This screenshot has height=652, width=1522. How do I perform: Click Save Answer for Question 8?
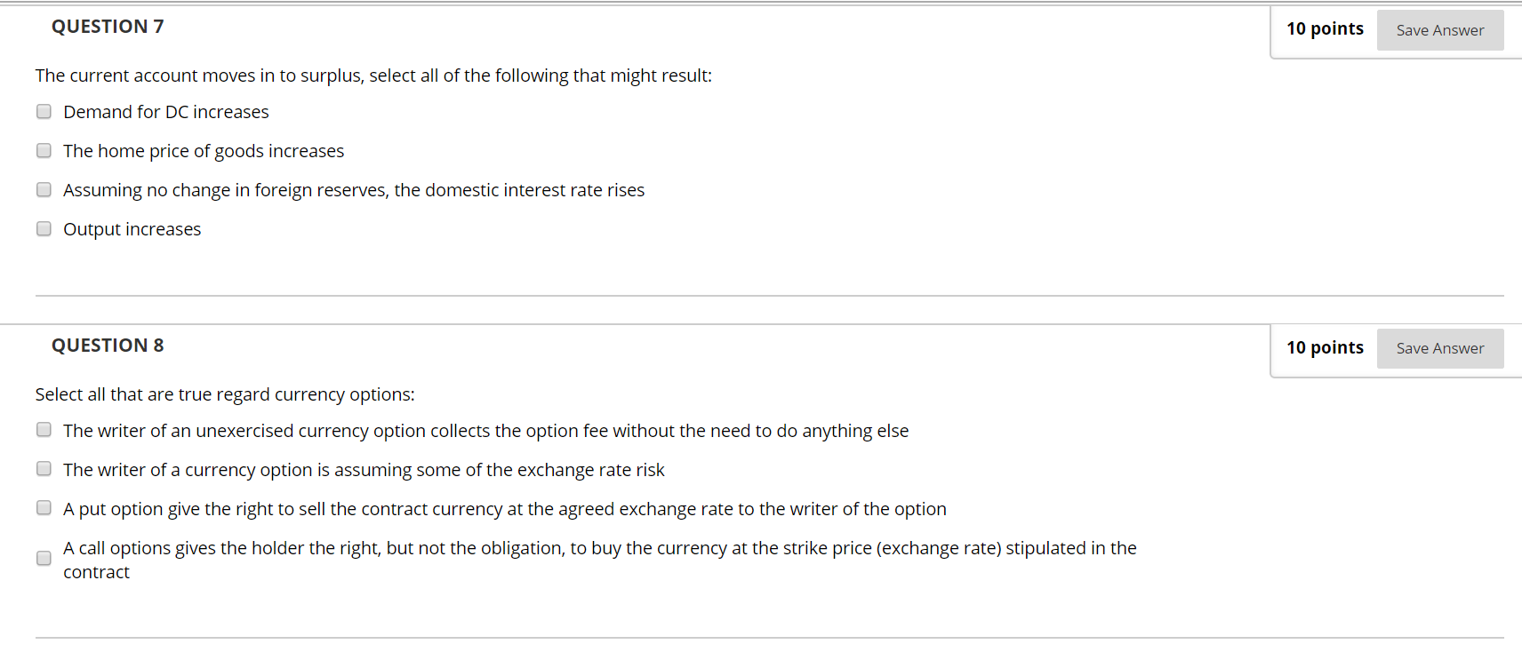click(1439, 348)
